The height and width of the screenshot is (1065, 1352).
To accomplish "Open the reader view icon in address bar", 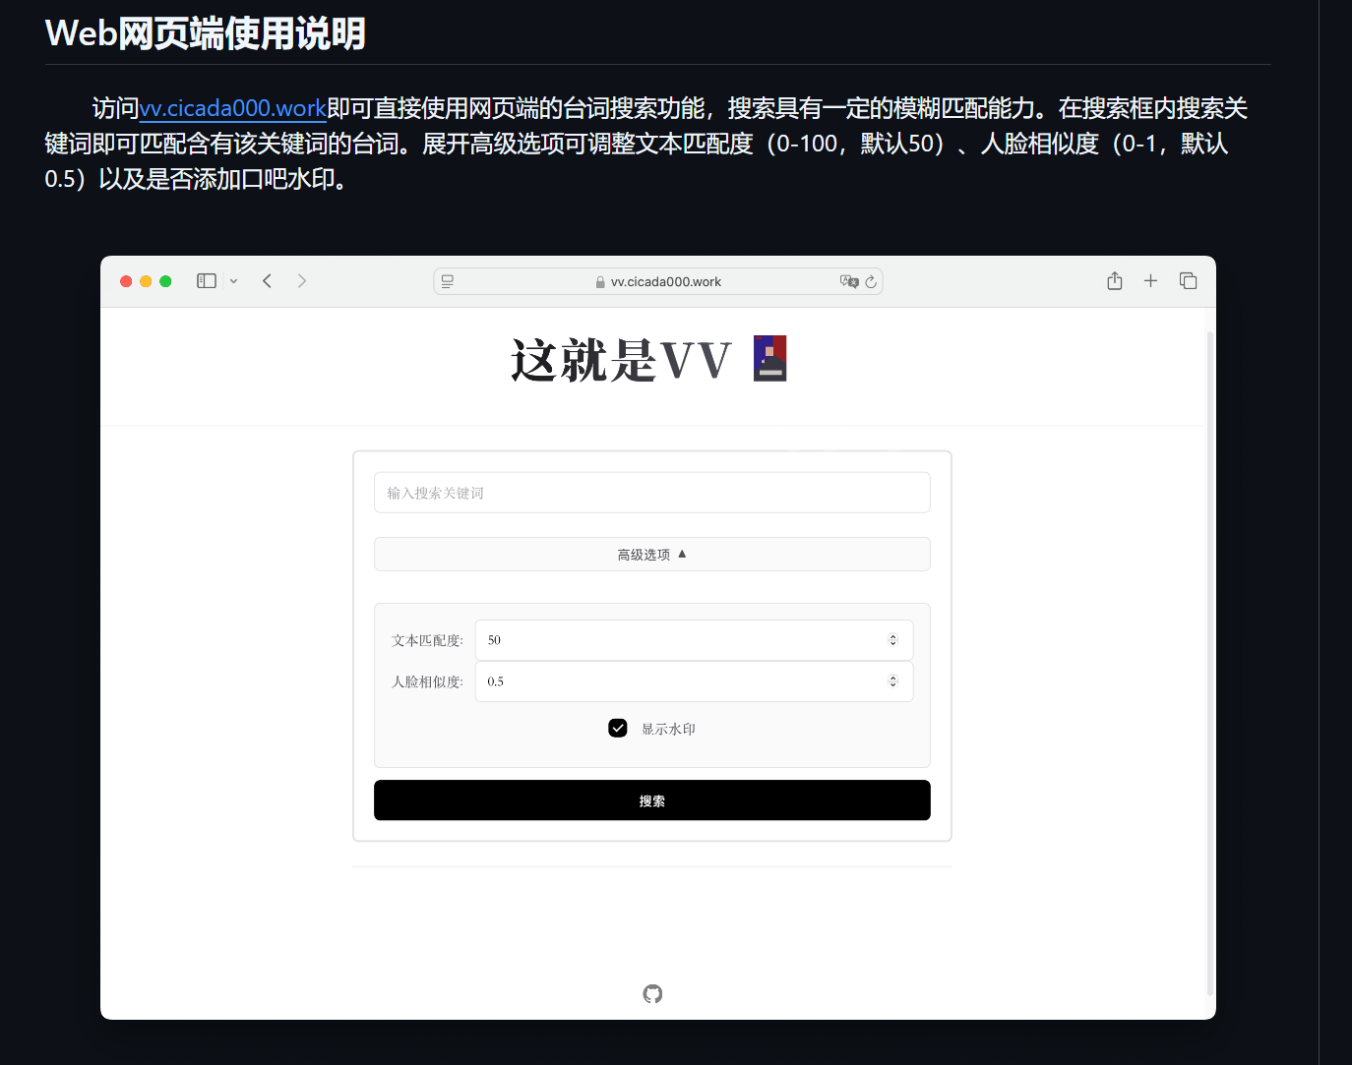I will click(x=448, y=281).
